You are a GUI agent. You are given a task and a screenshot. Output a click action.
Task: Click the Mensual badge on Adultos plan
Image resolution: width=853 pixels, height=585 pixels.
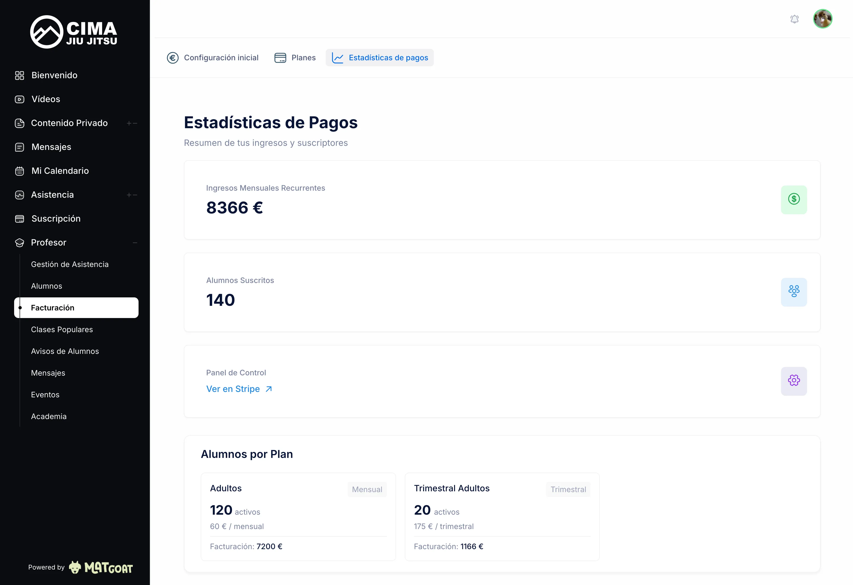coord(367,489)
